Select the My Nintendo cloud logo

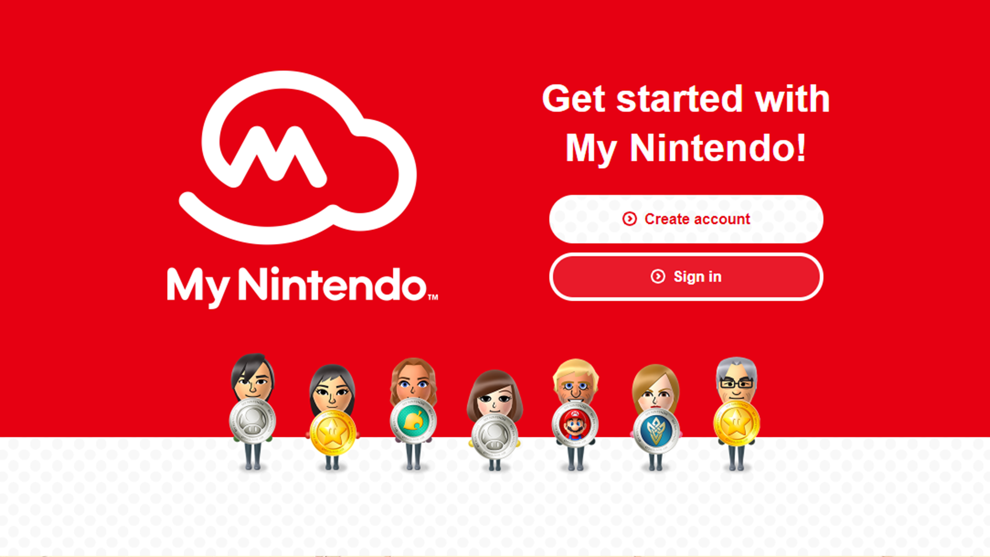pyautogui.click(x=298, y=157)
